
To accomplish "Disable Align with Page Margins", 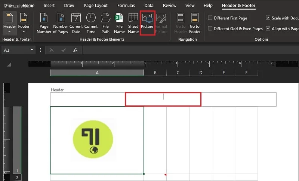I will click(x=268, y=29).
